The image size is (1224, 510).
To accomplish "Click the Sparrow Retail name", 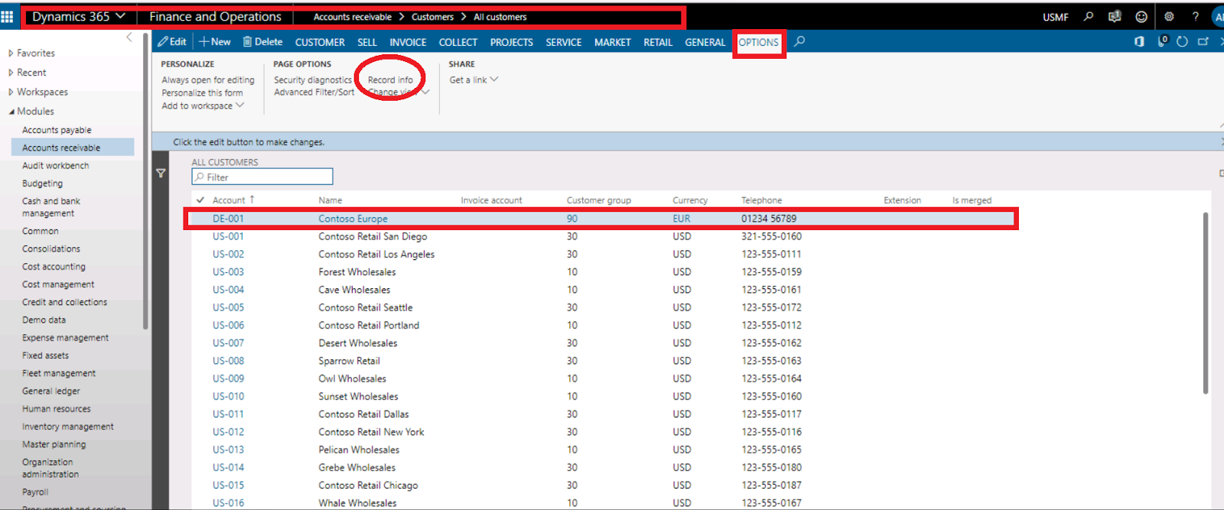I will click(349, 361).
